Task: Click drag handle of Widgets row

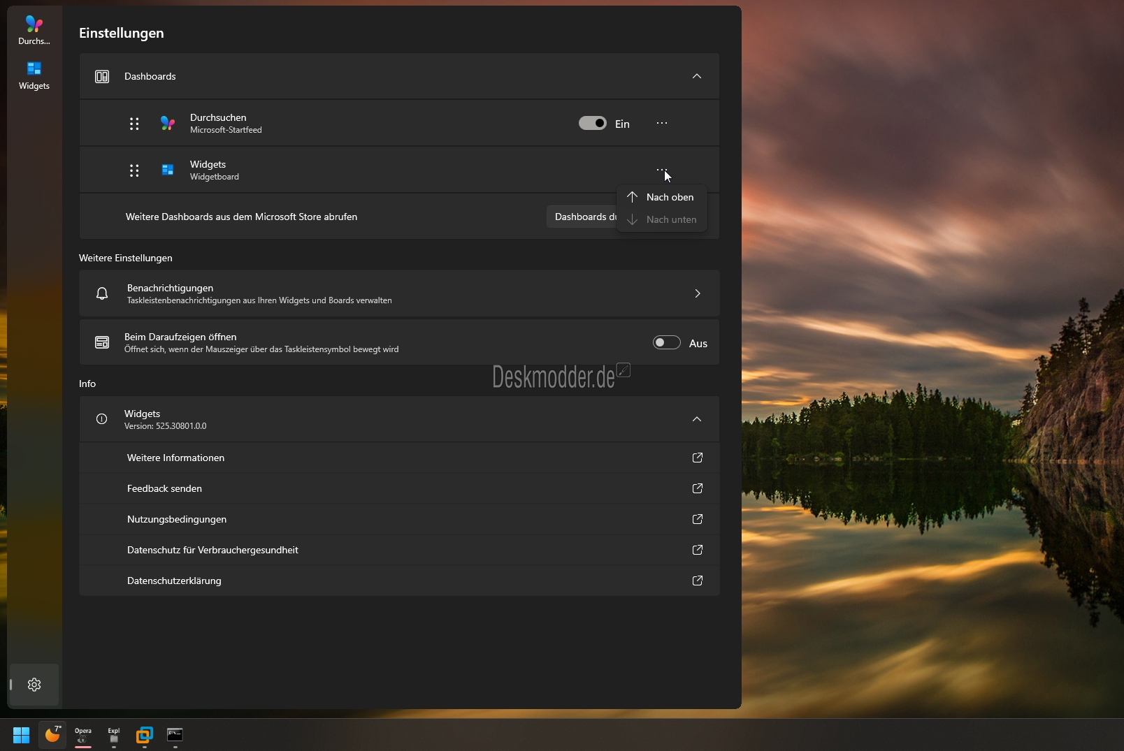Action: (x=134, y=170)
